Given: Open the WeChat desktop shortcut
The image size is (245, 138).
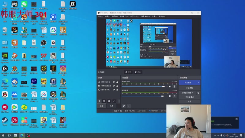Looking at the screenshot, I should coord(24,5).
